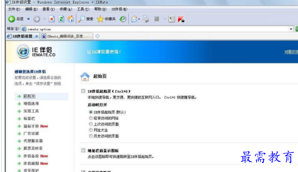The height and width of the screenshot is (172, 298).
Task: Open the 收藏(A) menu
Action: click(66, 9)
